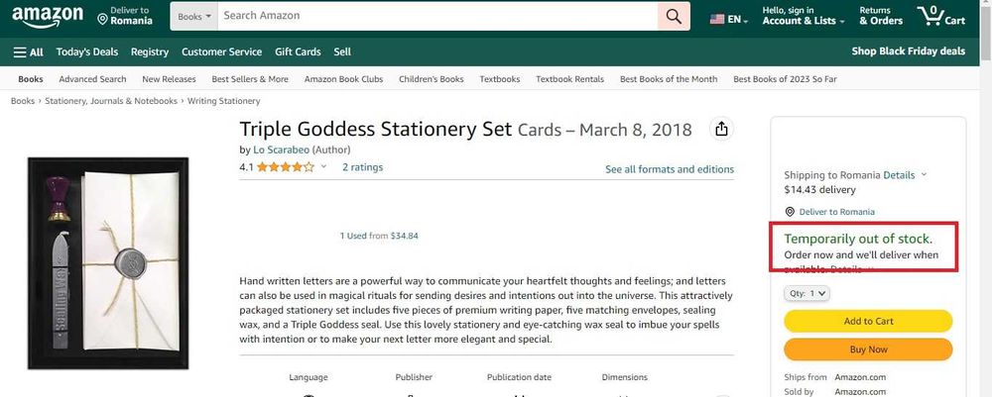Open the All hamburger menu

click(28, 52)
